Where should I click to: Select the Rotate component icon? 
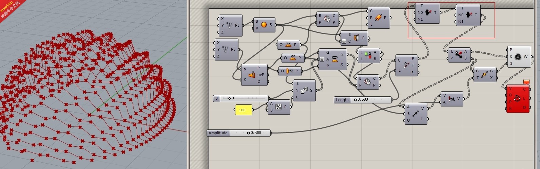tap(334, 59)
